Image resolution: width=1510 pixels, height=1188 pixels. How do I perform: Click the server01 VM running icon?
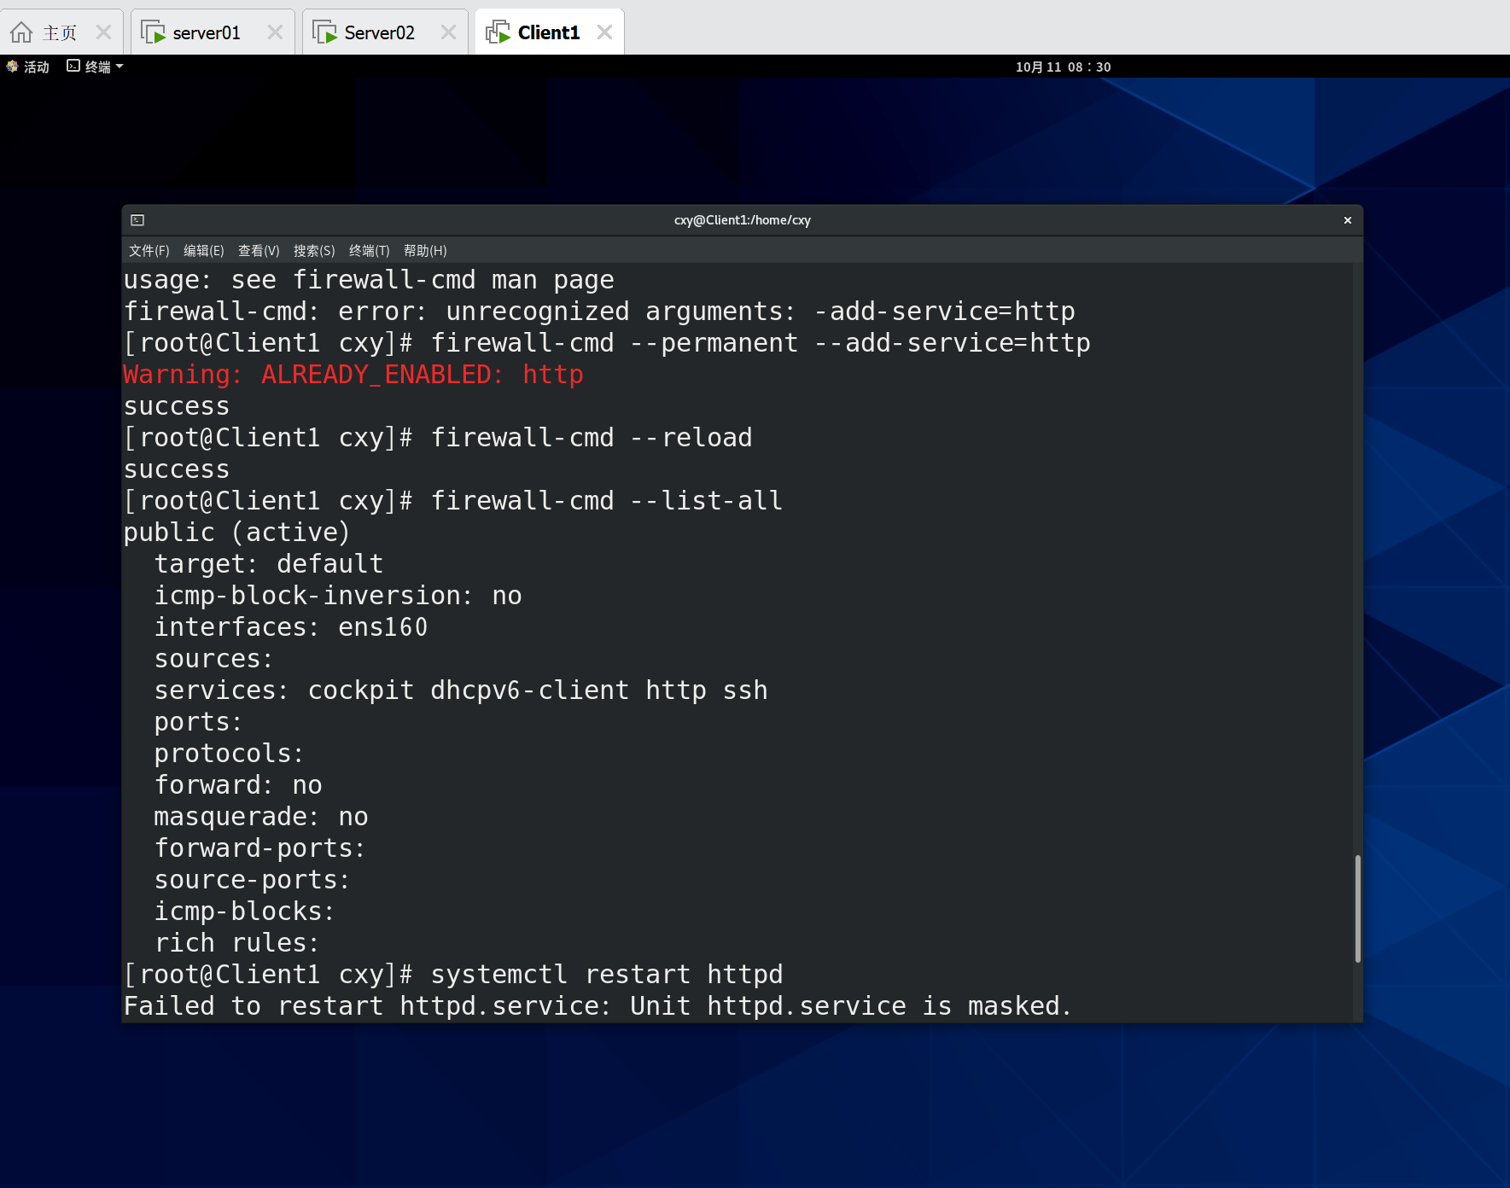(153, 32)
